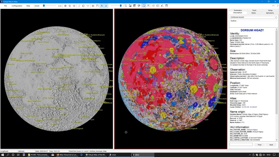The height and width of the screenshot is (157, 279).
Task: Click the 1:1 zoom reset button
Action: [x=60, y=6]
